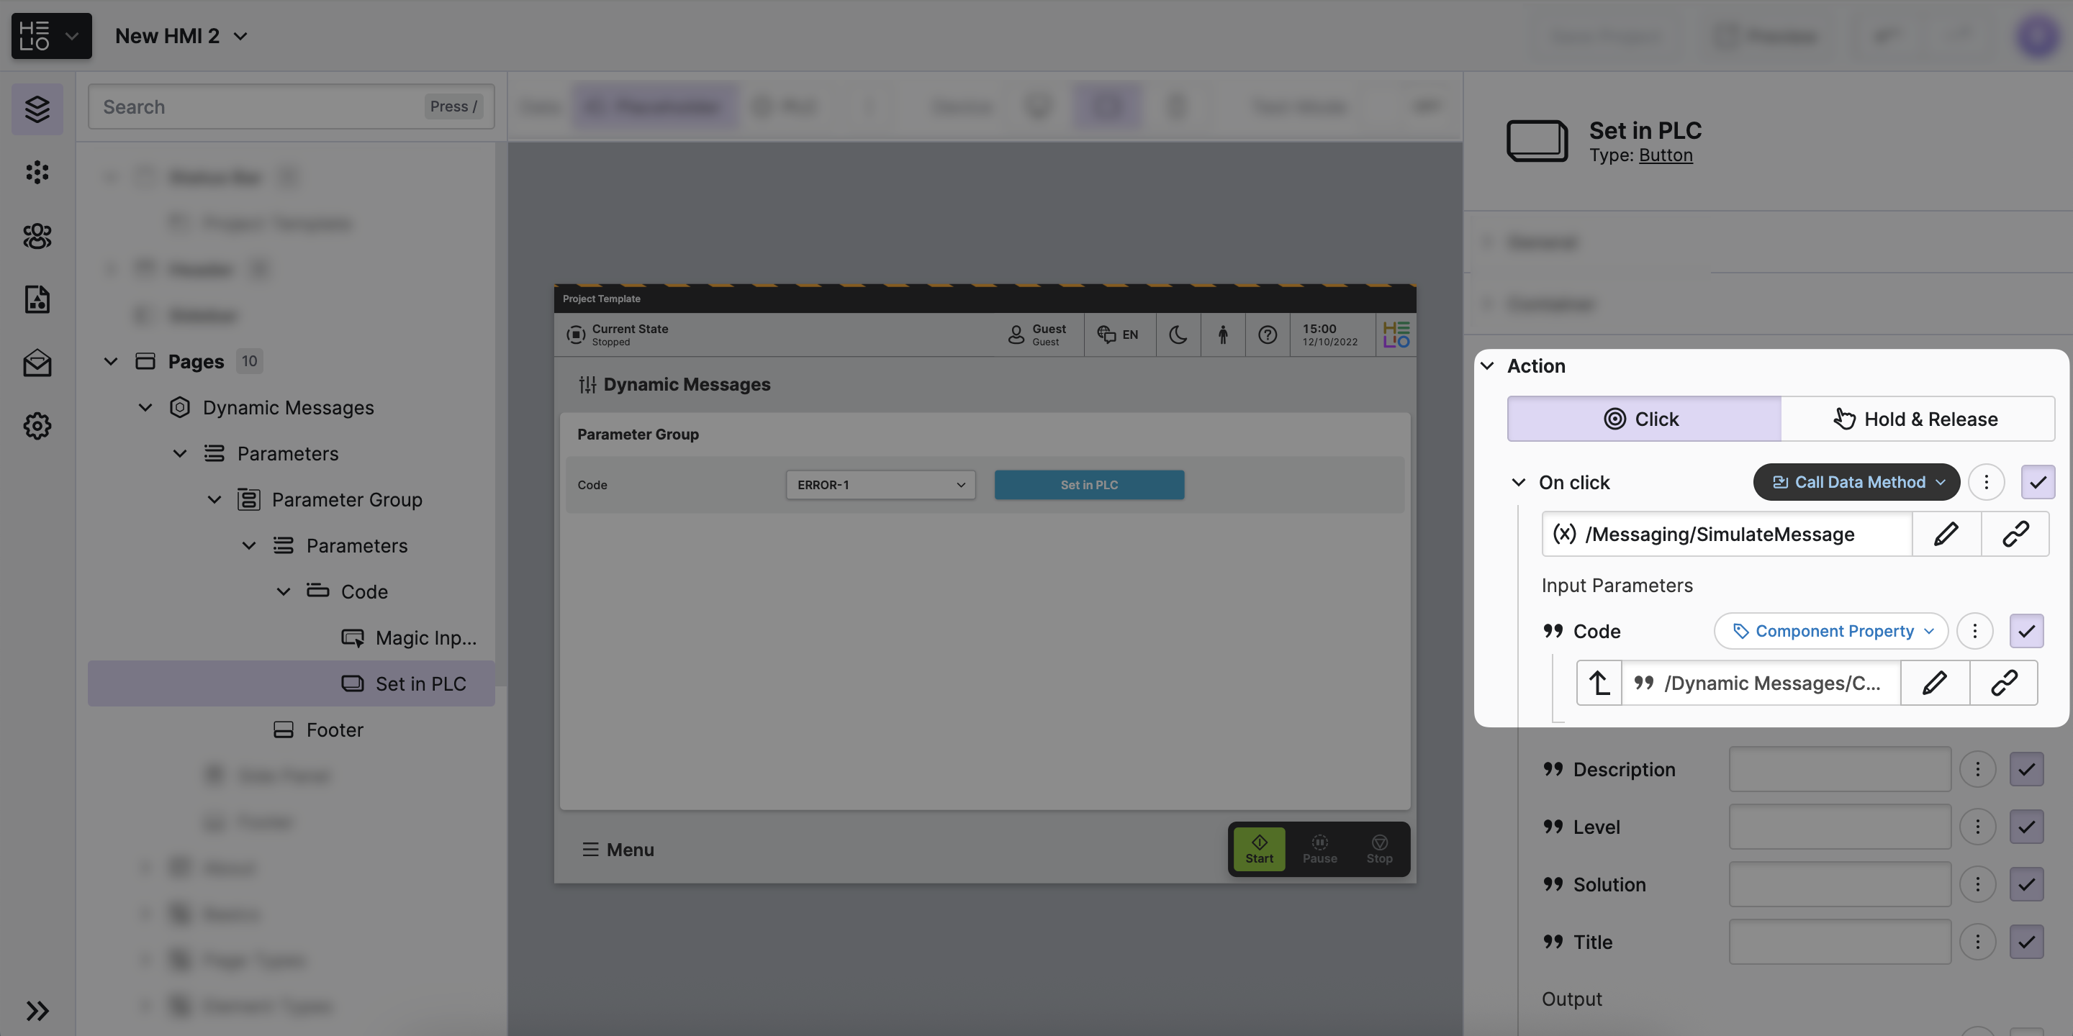Screen dimensions: 2073x1036
Task: Toggle the Description parameter checkbox
Action: (2025, 769)
